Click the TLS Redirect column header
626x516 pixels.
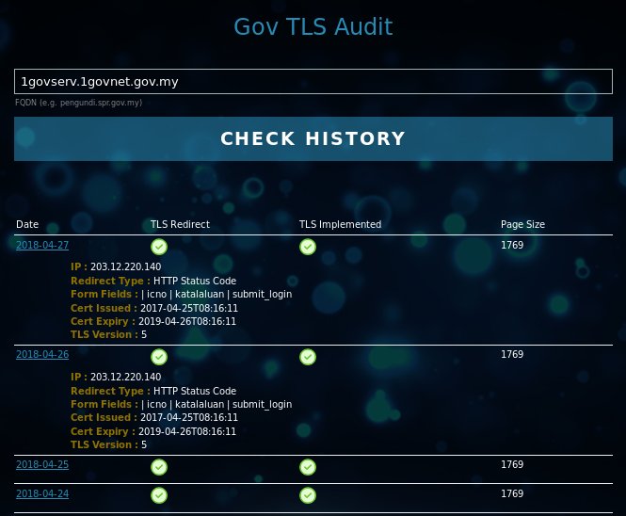[x=180, y=225]
